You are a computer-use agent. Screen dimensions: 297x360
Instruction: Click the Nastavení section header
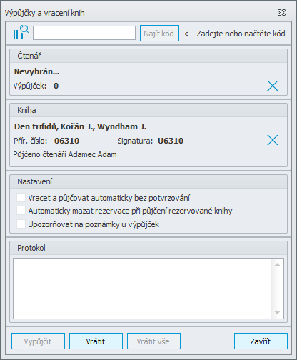(x=148, y=181)
